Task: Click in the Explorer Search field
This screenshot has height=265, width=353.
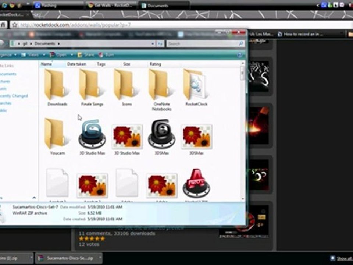Action: tap(203, 43)
